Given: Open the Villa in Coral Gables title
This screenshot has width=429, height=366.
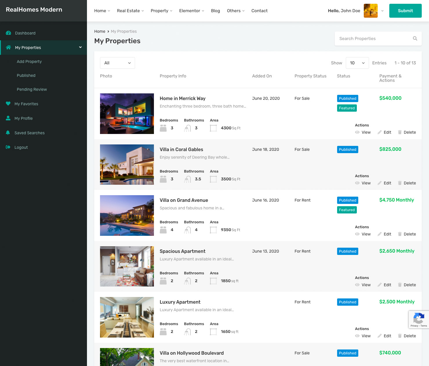Looking at the screenshot, I should 181,149.
